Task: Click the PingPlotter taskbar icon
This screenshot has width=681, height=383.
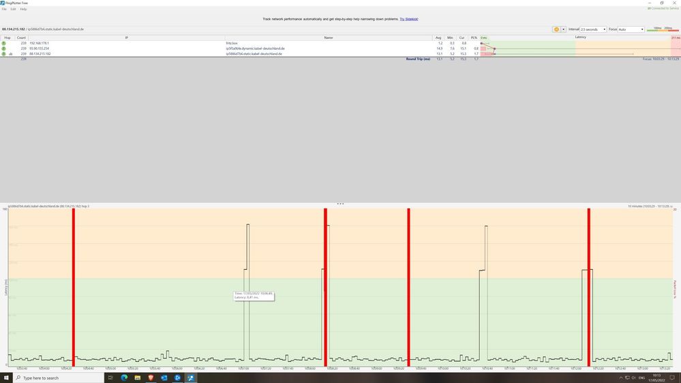Action: pos(191,378)
